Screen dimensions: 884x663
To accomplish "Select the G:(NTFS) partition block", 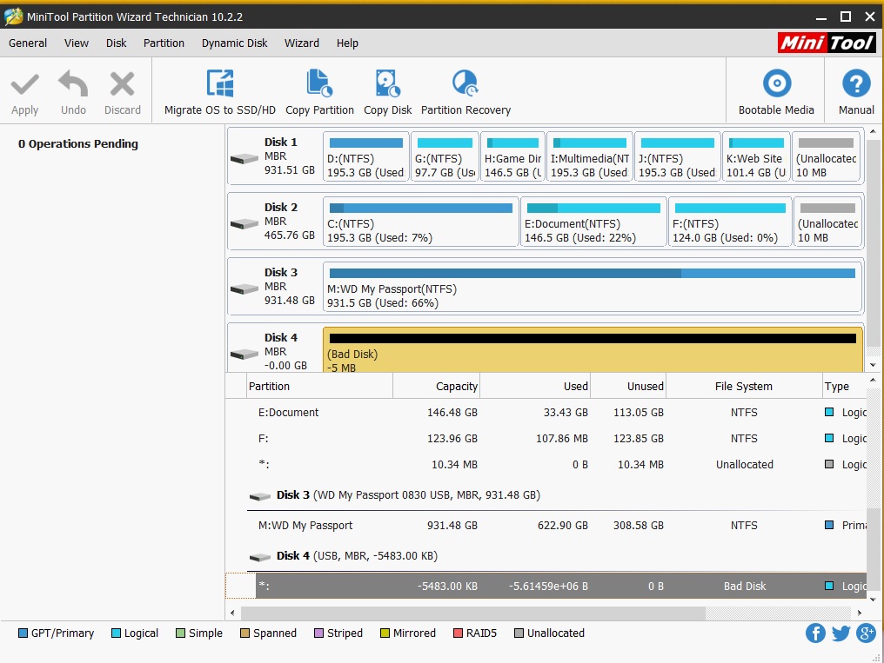I will [x=445, y=156].
